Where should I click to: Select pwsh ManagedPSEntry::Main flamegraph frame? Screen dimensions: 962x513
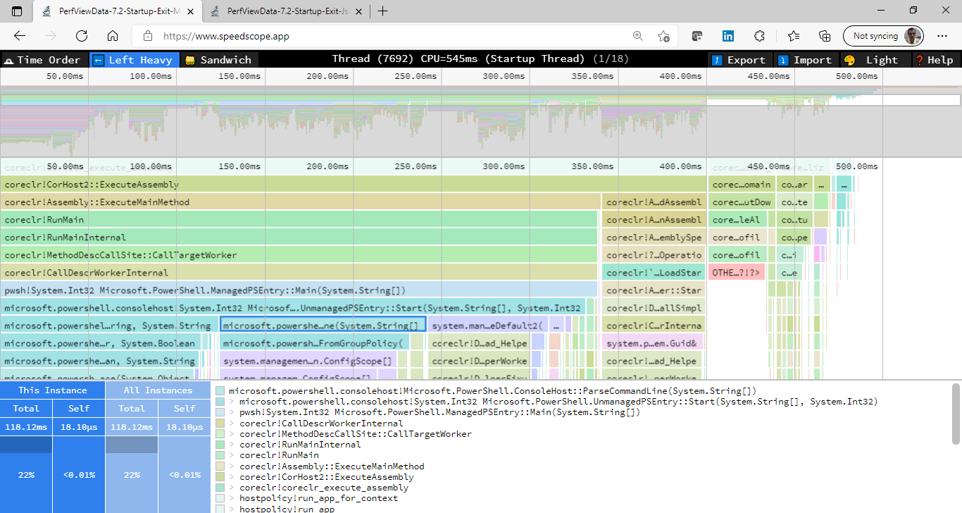(299, 290)
